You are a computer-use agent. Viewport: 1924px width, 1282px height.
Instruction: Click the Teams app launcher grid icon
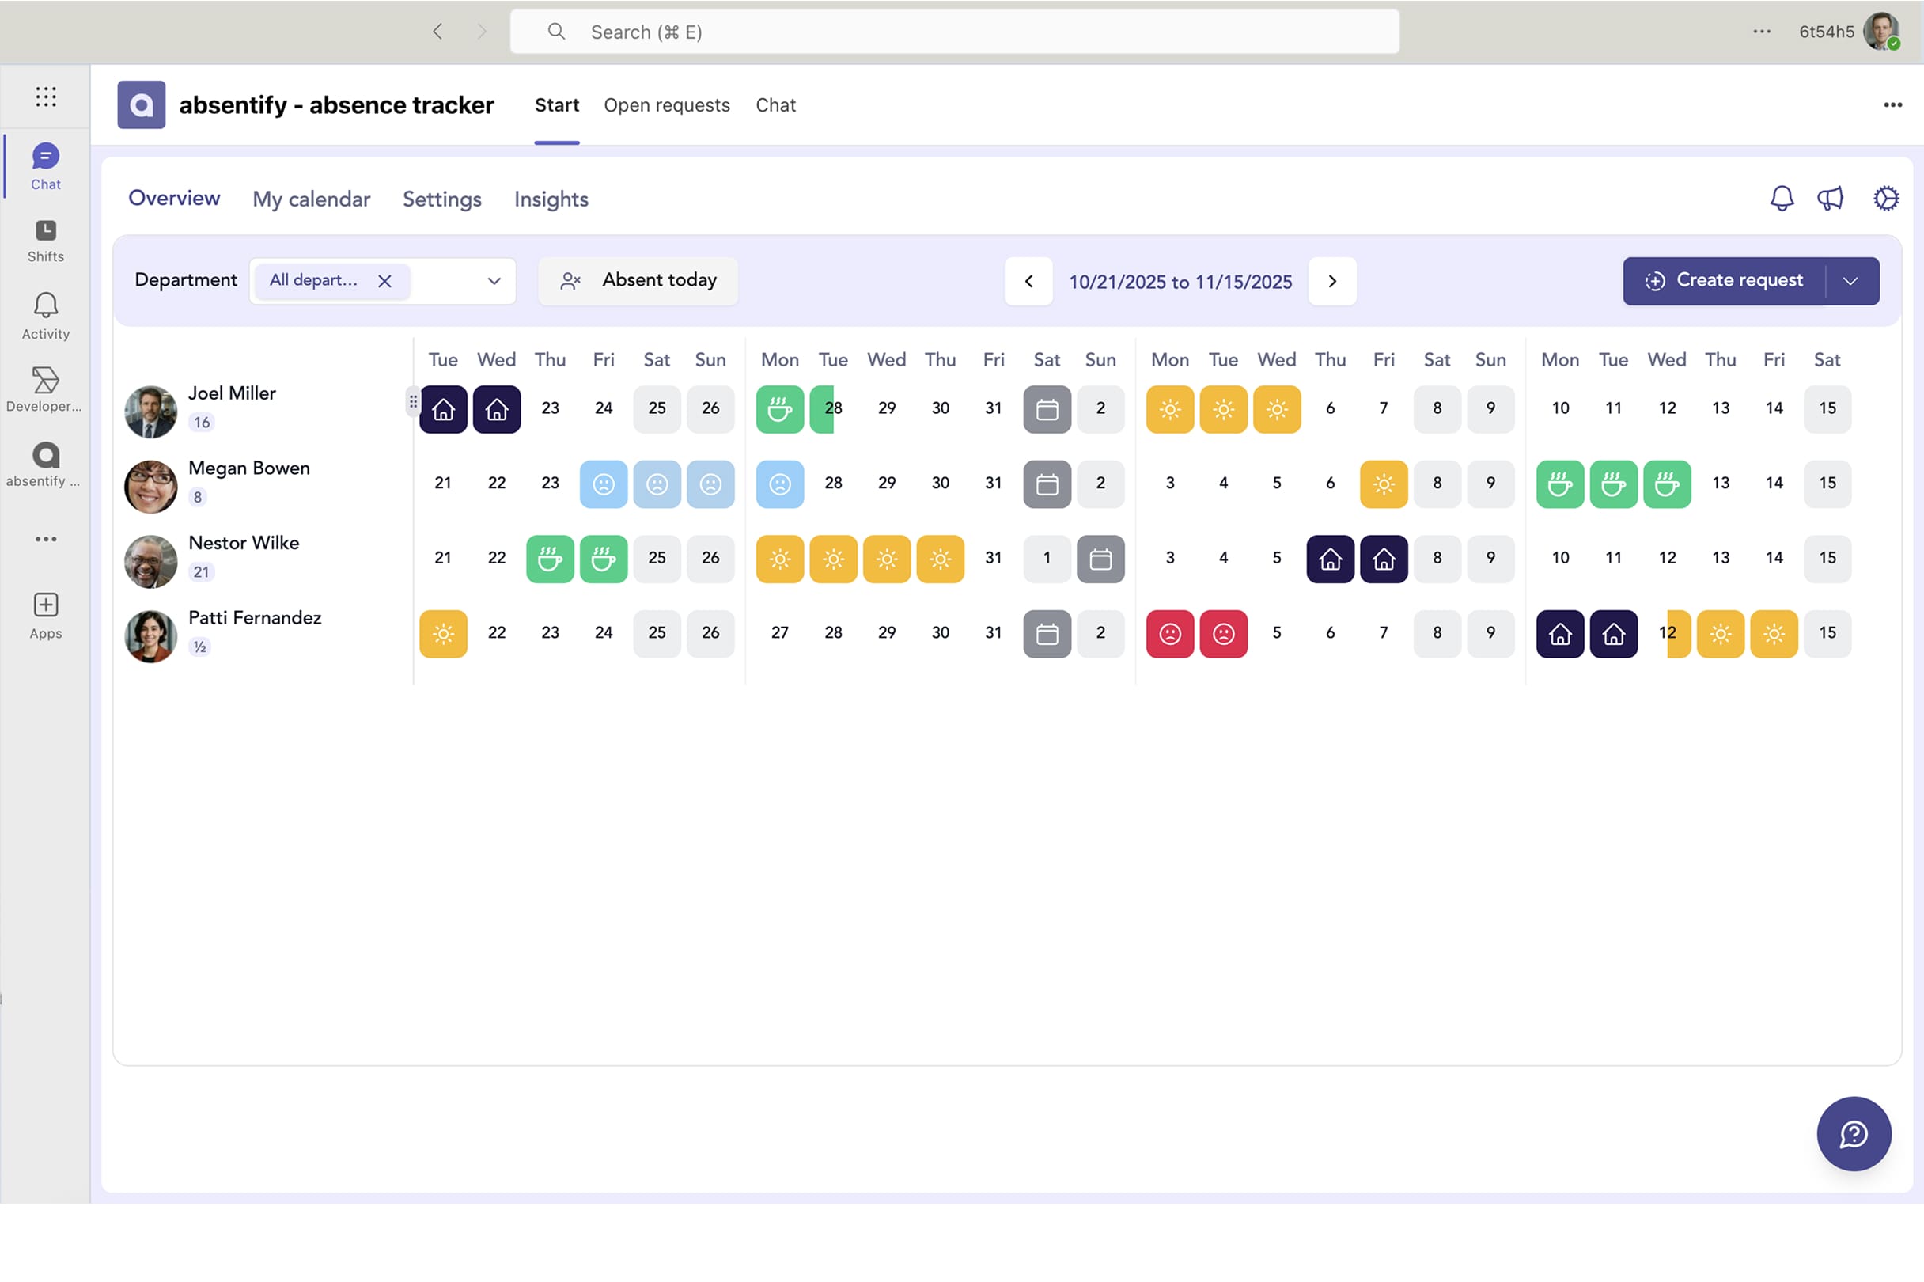[46, 97]
